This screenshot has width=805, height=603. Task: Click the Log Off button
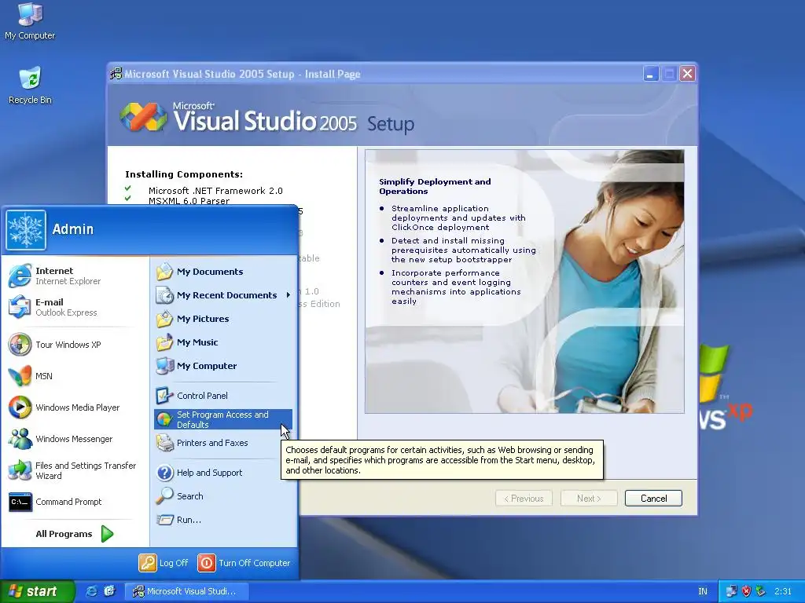(x=164, y=563)
